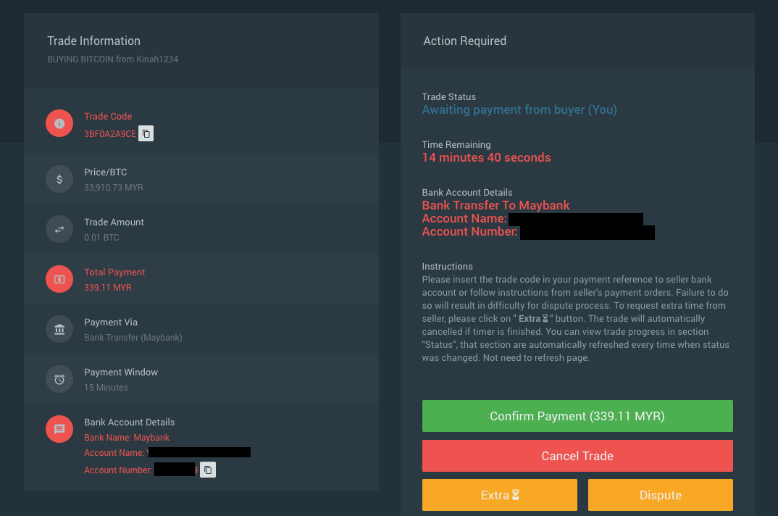
Task: Click the price value 33,910.73 MYR
Action: tap(114, 188)
